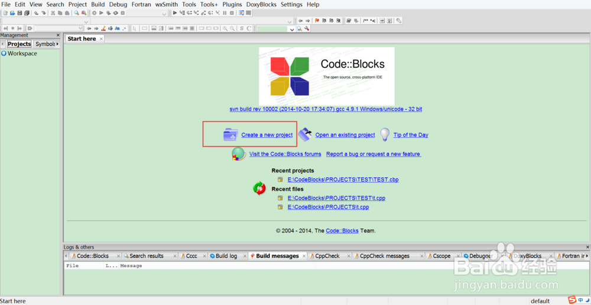This screenshot has width=591, height=305.
Task: Click the Stop debugger icon
Action: point(232,13)
